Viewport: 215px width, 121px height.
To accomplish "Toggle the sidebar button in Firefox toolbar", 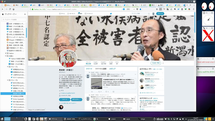I will (161, 9).
